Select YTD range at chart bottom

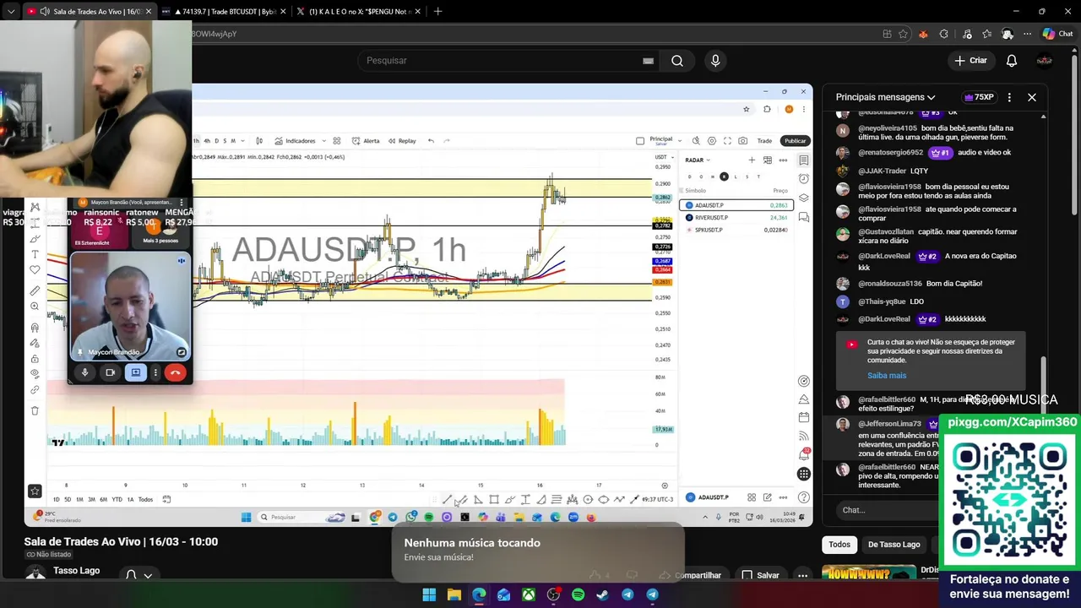pyautogui.click(x=117, y=499)
